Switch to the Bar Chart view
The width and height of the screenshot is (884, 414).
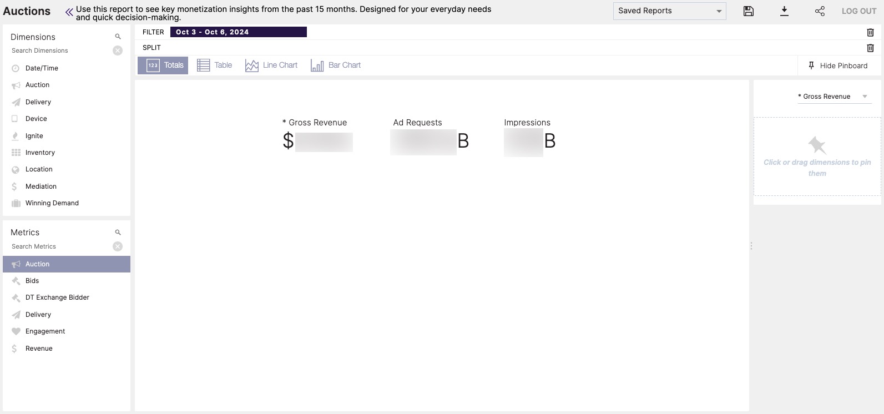[336, 65]
